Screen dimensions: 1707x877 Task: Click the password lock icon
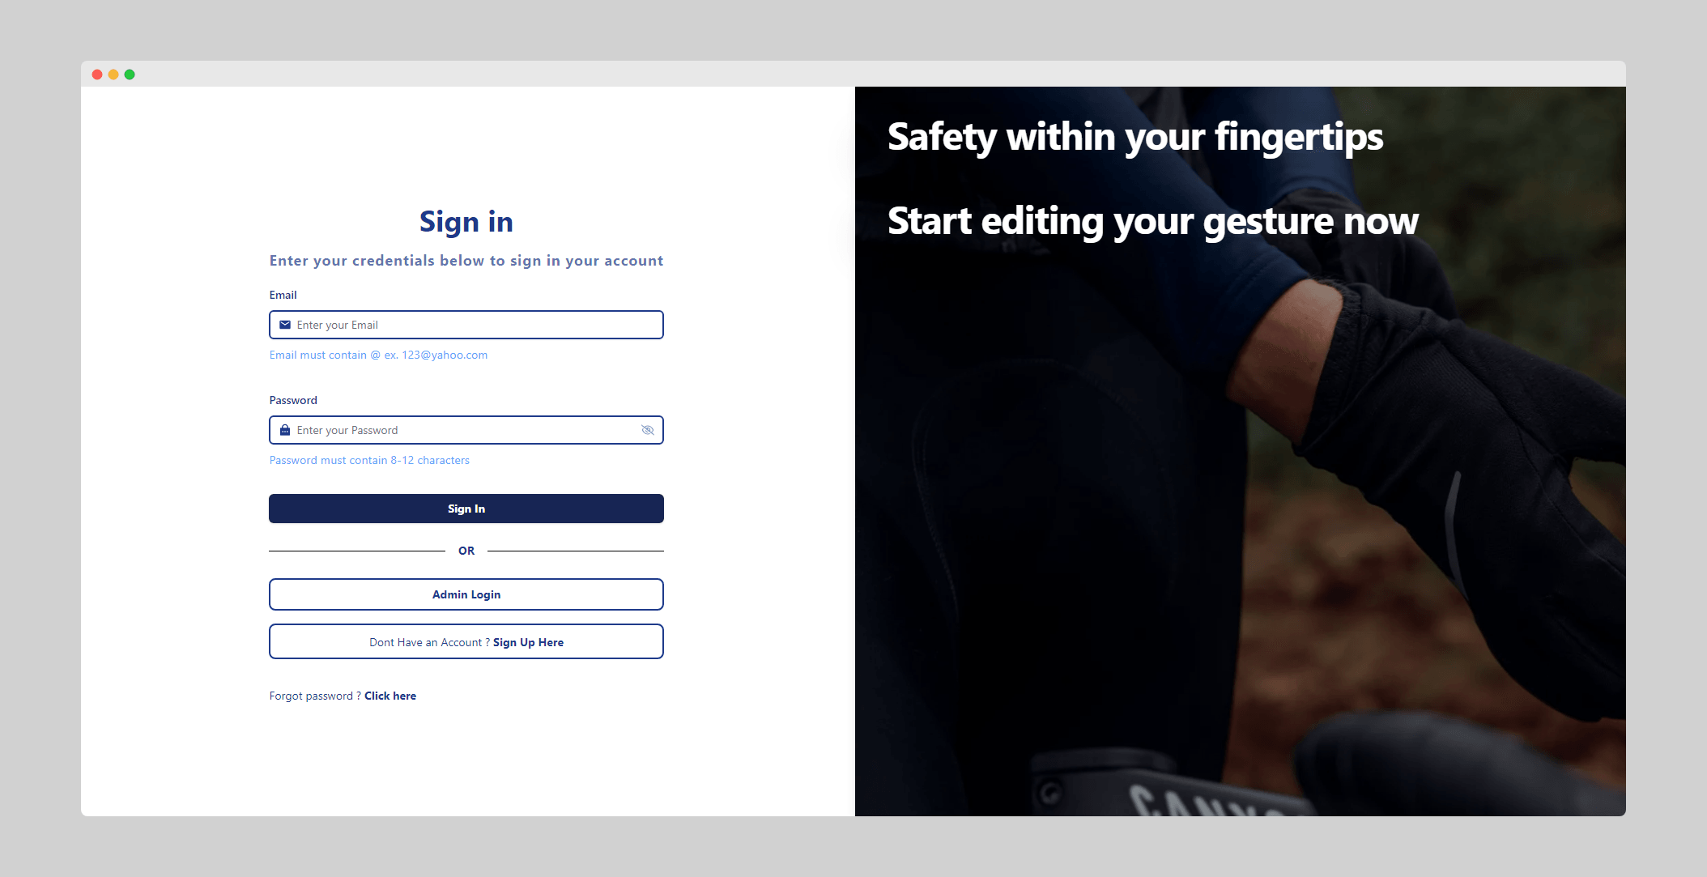285,428
